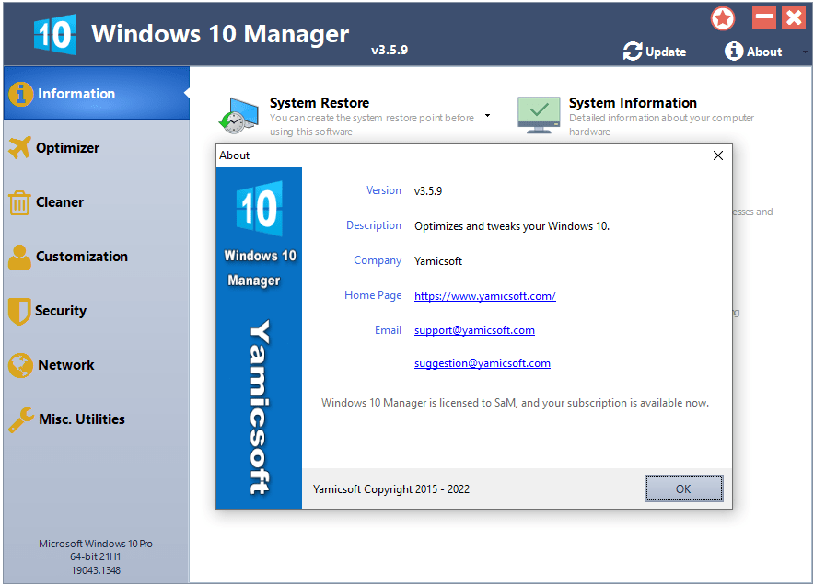
Task: Click the Windows 10 logo in About dialog
Action: point(259,209)
